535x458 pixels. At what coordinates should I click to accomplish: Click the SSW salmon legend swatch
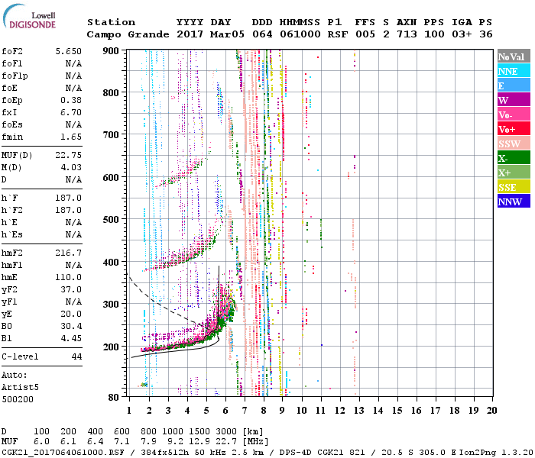[514, 144]
